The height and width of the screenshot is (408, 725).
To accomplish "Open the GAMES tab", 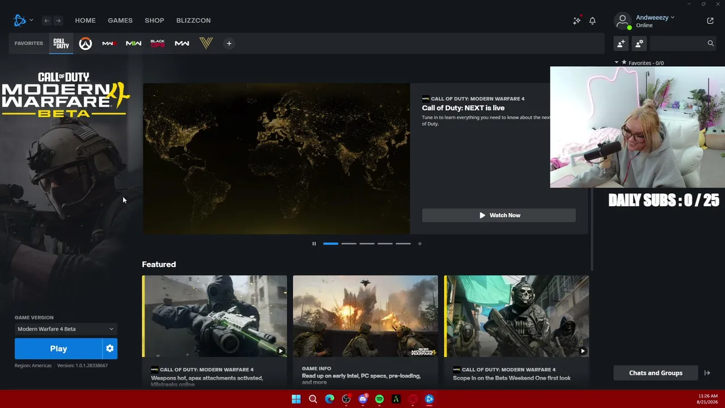I will [120, 20].
